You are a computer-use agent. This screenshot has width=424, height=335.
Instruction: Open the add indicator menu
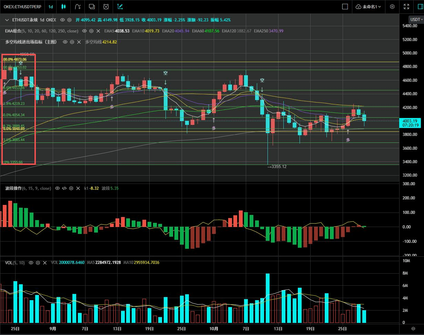point(78,7)
